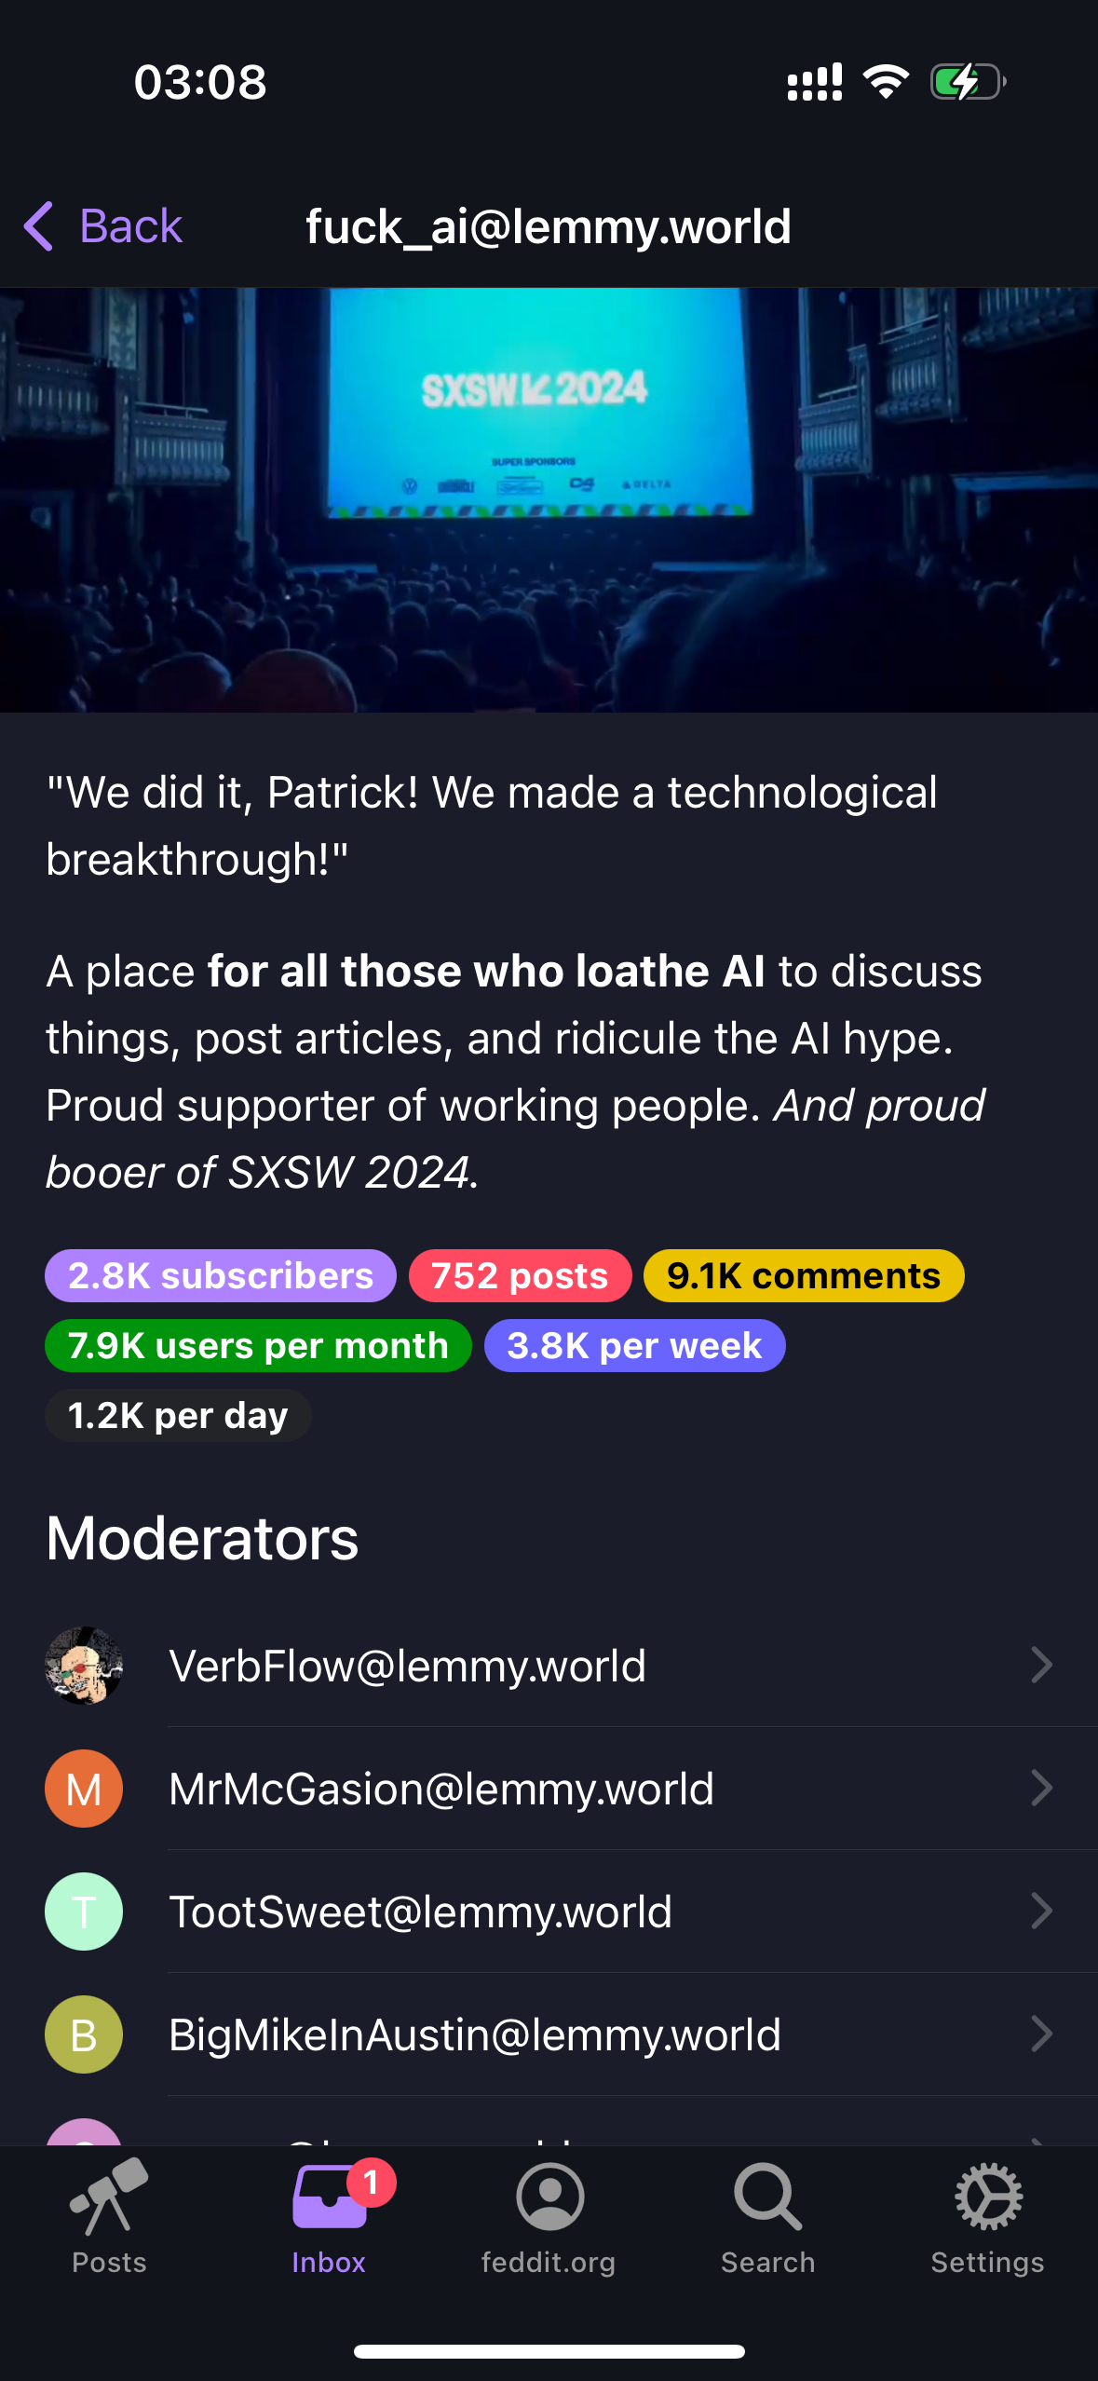The width and height of the screenshot is (1098, 2381).
Task: Tap the SXSW 2024 banner image
Action: pyautogui.click(x=549, y=500)
